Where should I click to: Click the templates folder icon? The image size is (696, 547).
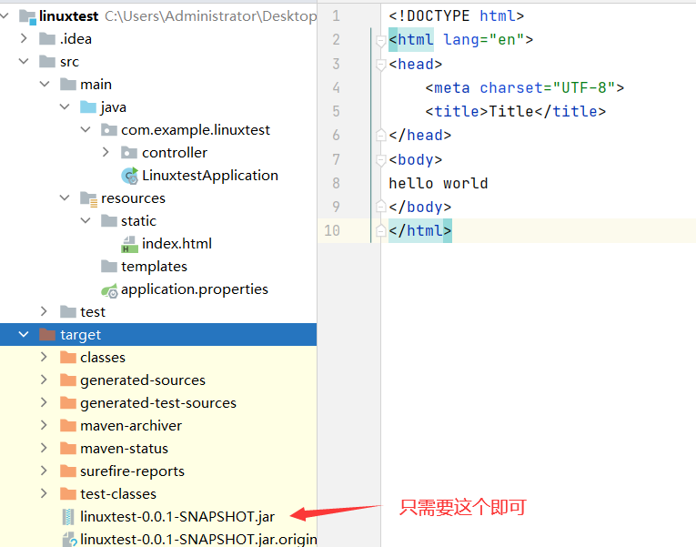[109, 267]
